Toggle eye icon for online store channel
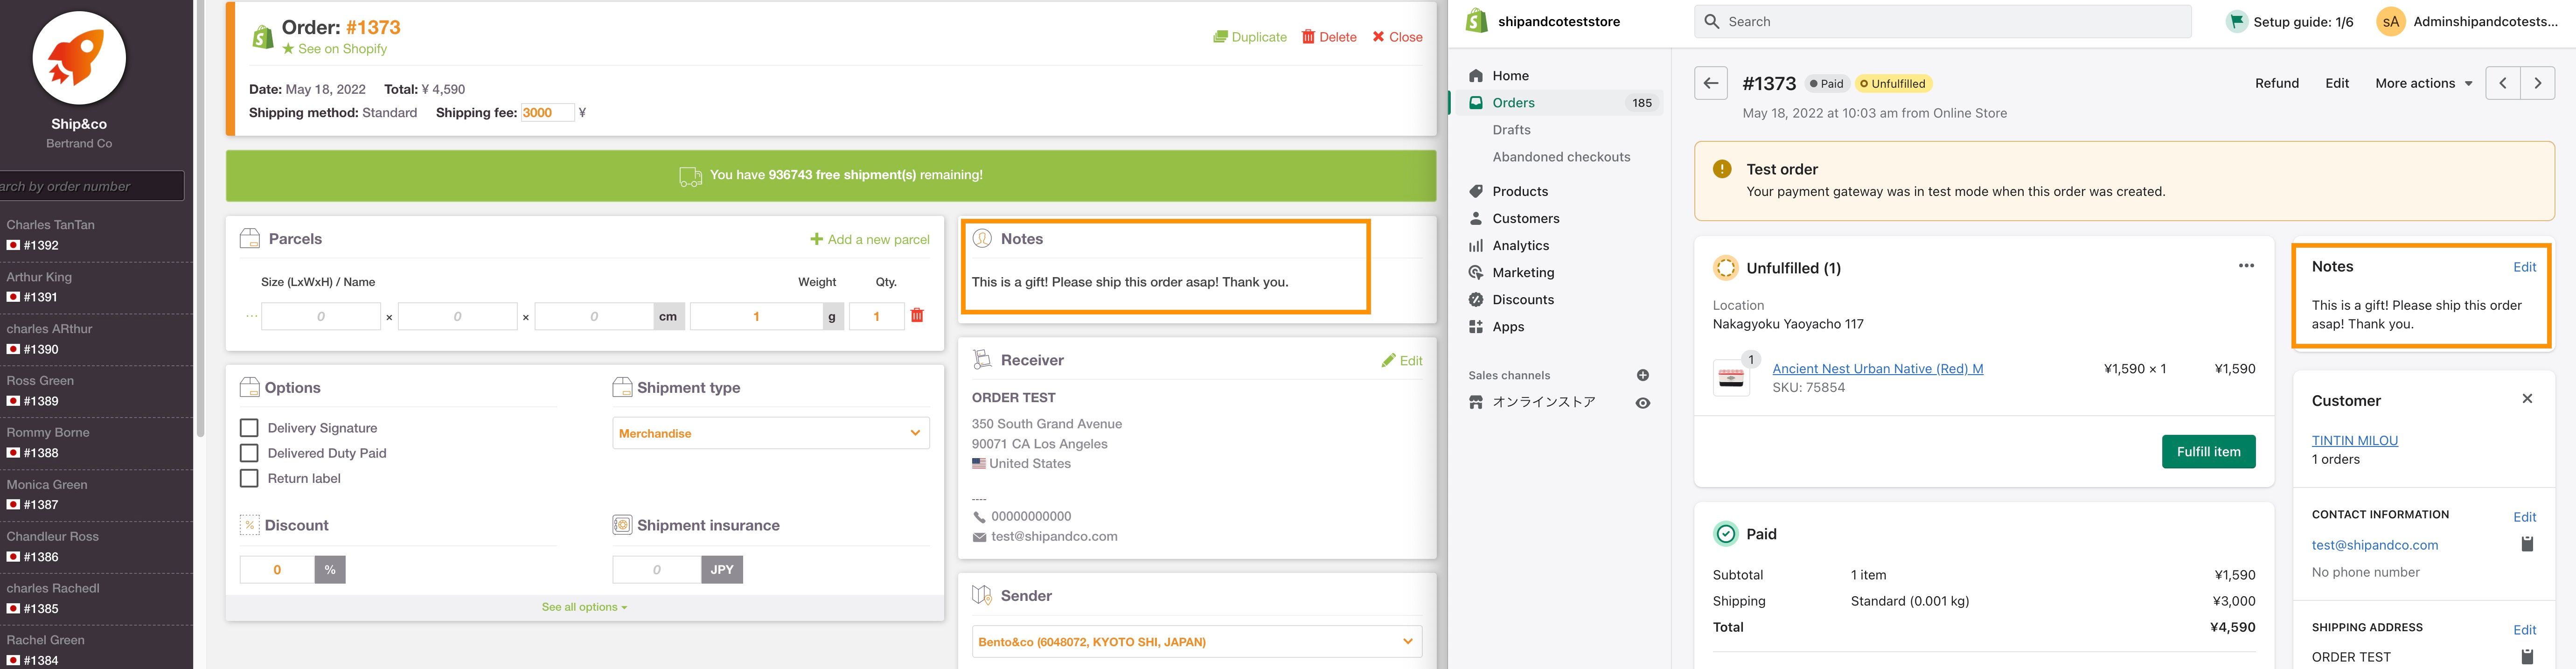 tap(1642, 403)
